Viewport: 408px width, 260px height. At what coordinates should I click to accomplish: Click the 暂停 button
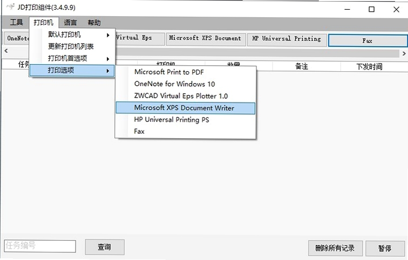tap(385, 248)
